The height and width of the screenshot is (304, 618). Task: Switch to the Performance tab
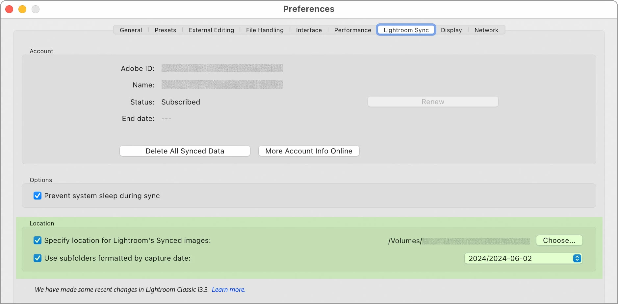[x=352, y=30]
